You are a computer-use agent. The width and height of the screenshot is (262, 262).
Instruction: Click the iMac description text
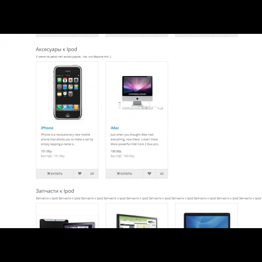135,139
